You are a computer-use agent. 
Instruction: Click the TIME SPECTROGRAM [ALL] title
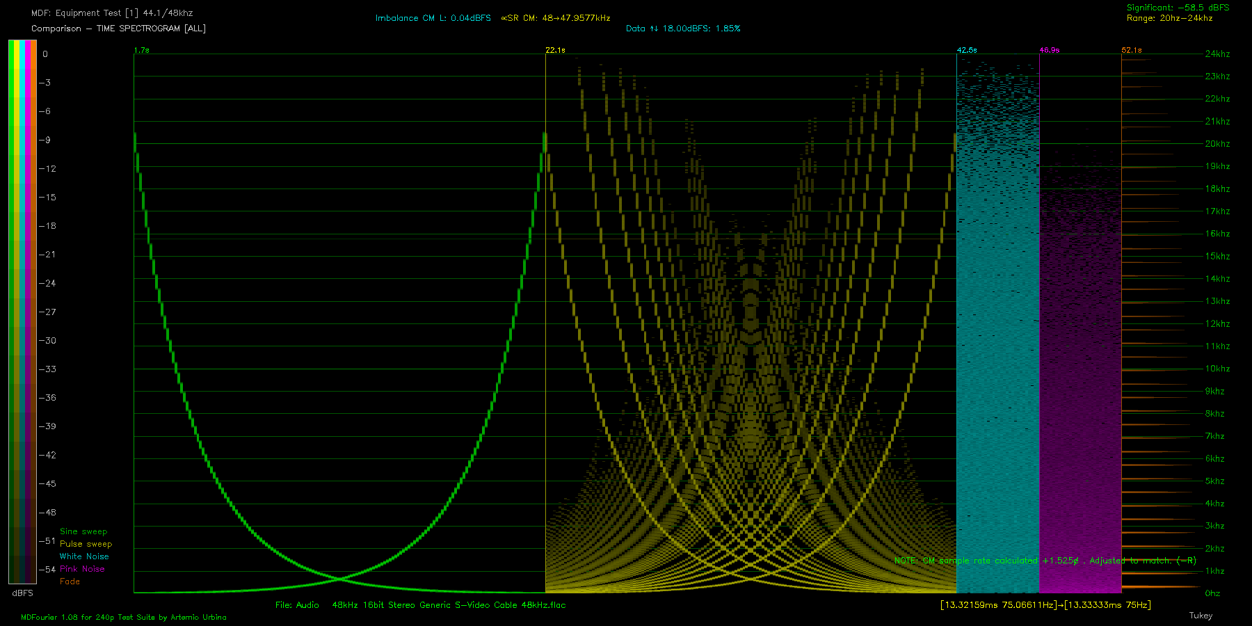click(151, 29)
